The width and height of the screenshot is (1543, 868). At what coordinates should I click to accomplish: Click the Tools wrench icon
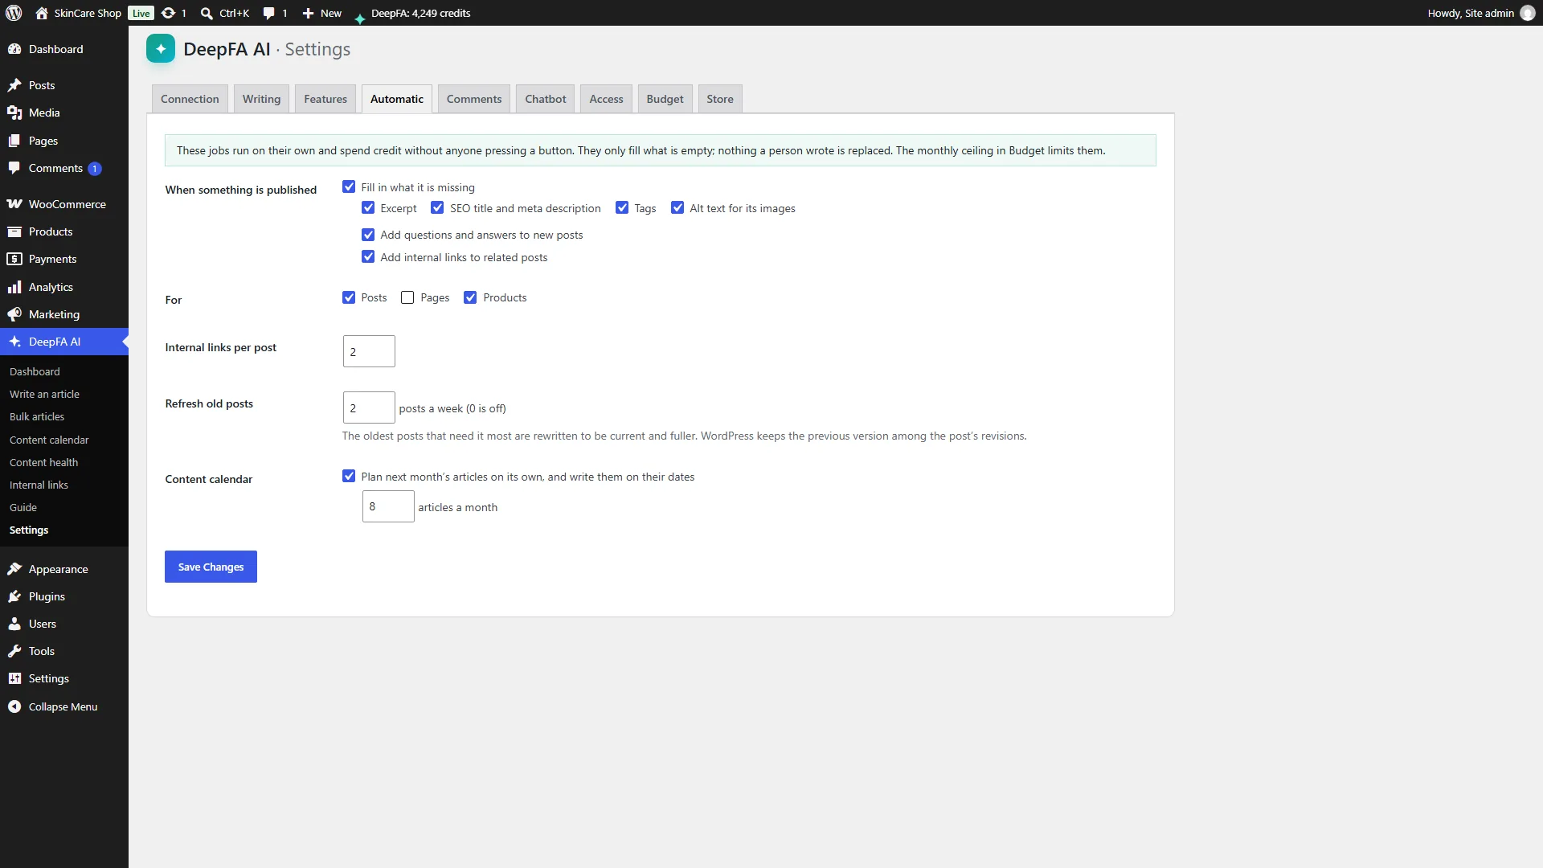coord(14,651)
